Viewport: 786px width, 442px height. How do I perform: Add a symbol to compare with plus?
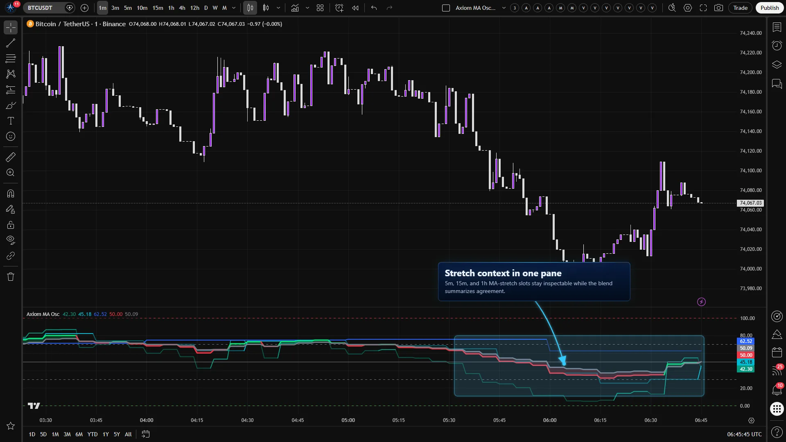pos(84,8)
